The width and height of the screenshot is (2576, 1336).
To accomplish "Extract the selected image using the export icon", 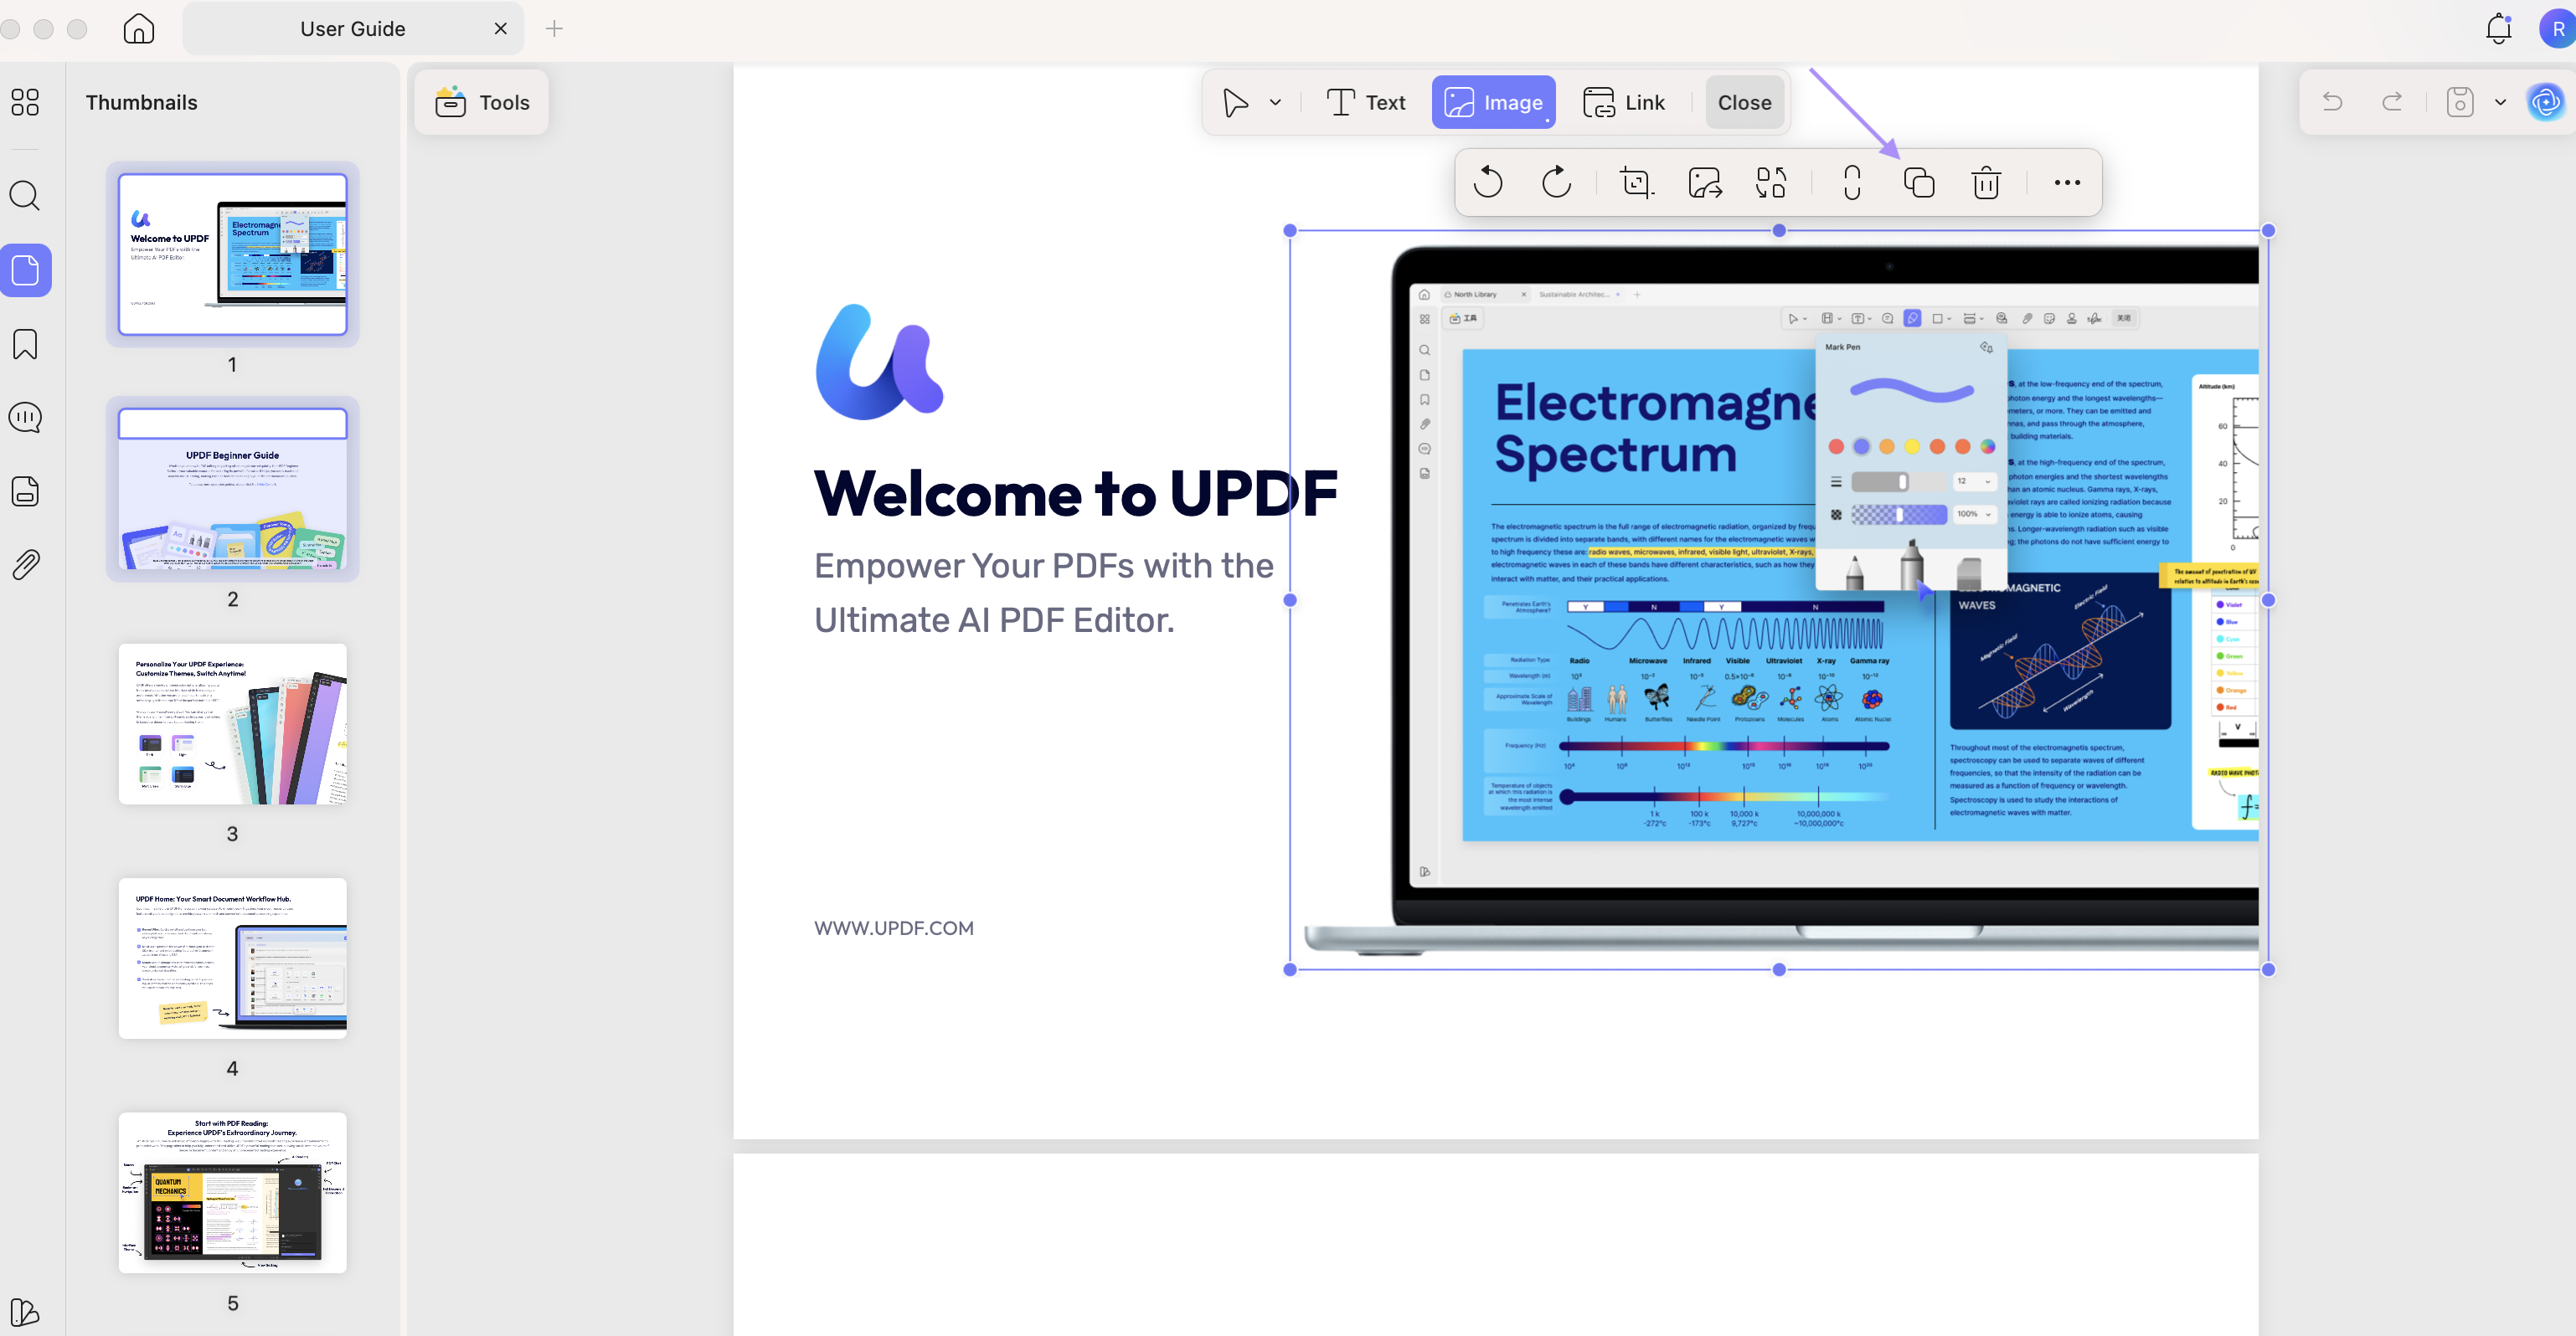I will 1704,182.
